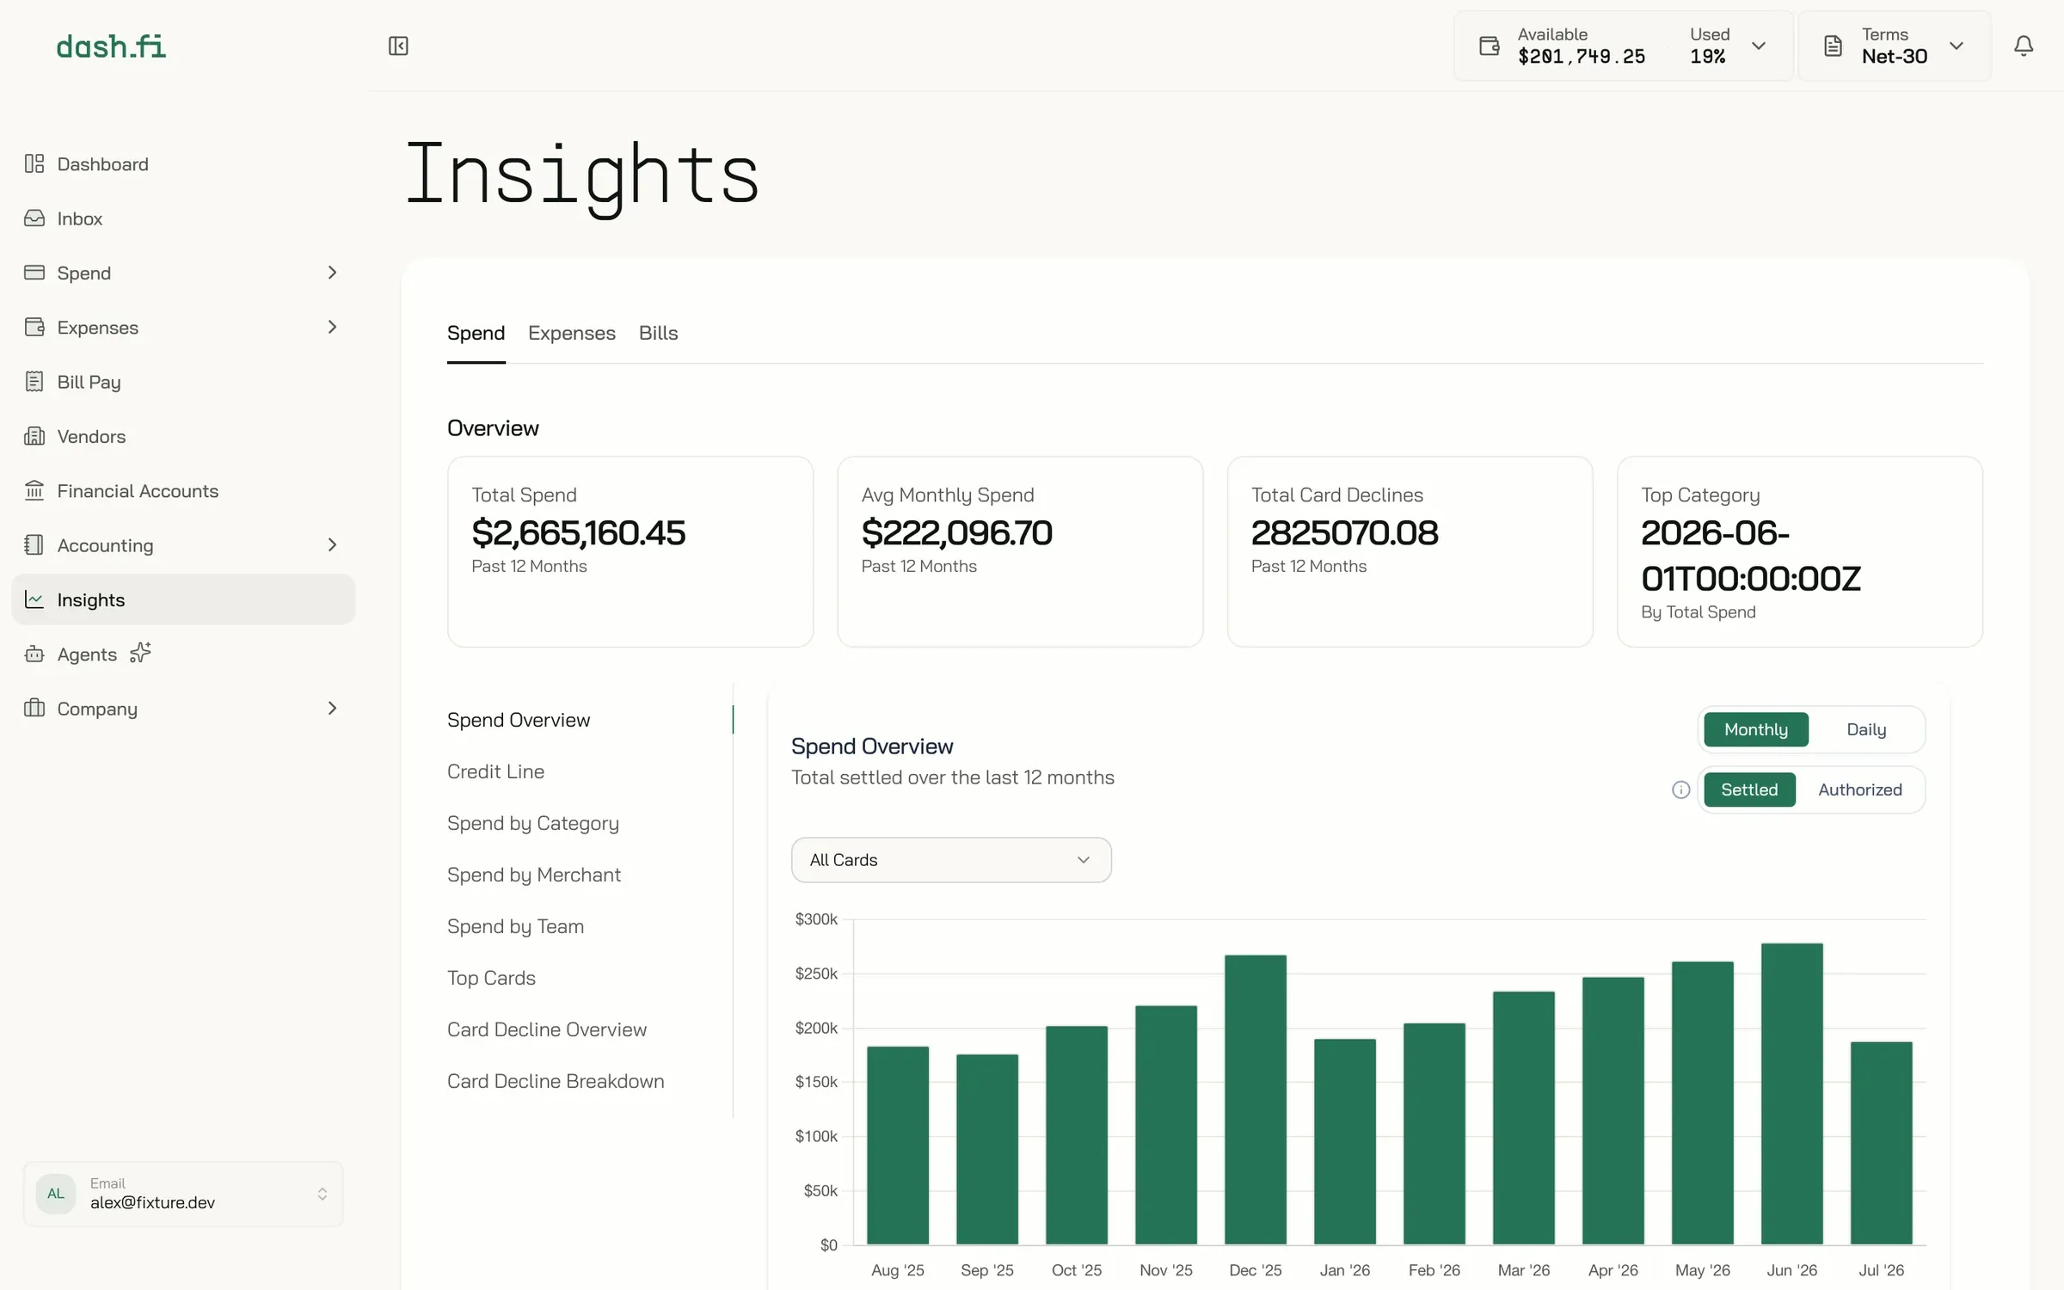
Task: Open the Top Cards section
Action: coord(491,978)
